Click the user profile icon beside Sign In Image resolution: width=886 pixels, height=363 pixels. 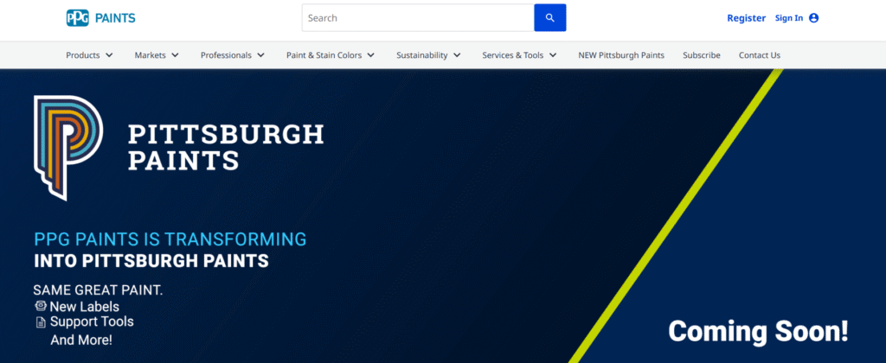tap(813, 18)
